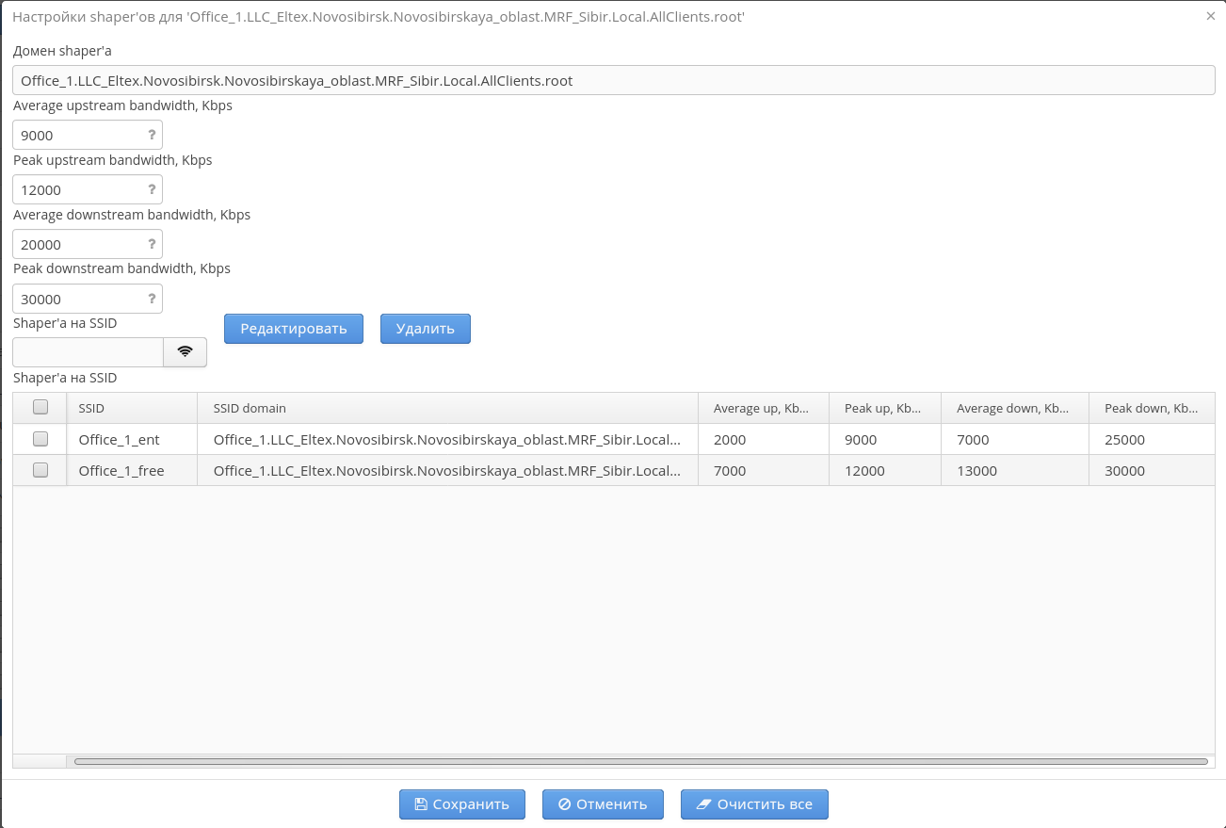Click the empty Shaper'а на SSID input field
Screen dimensions: 1226x828
[x=89, y=352]
